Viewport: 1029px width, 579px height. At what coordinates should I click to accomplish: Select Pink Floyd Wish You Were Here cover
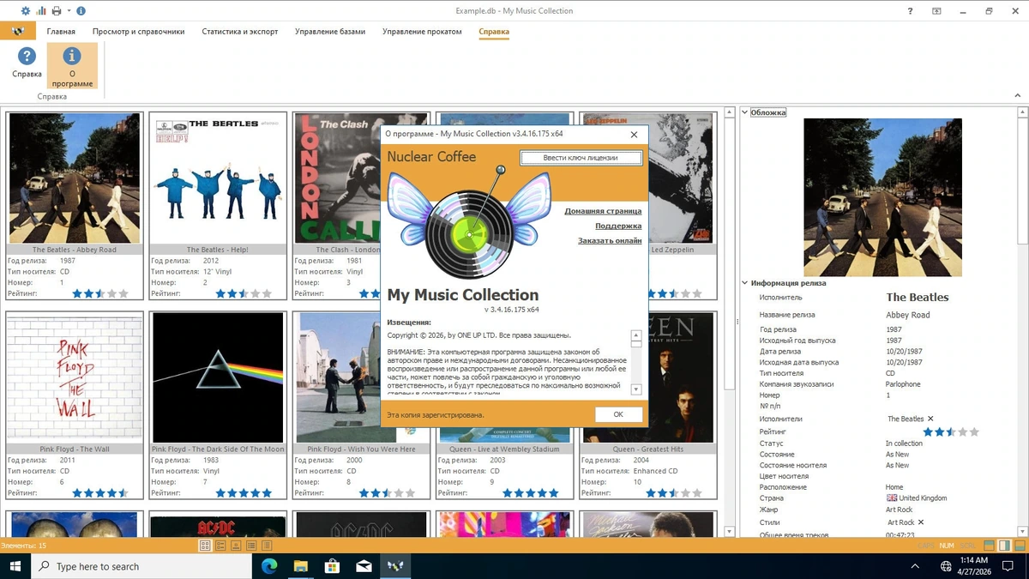(337, 377)
